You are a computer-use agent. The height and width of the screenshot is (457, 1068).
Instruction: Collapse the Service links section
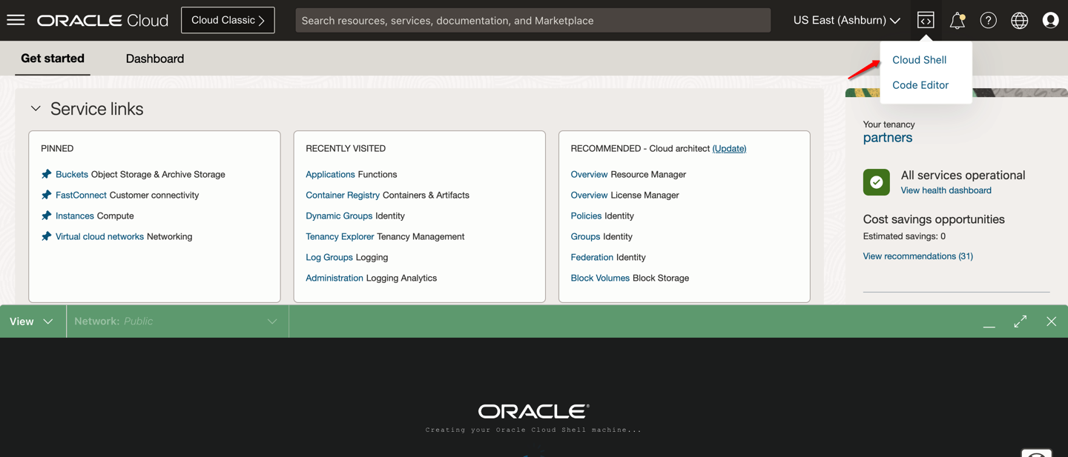[x=35, y=107]
